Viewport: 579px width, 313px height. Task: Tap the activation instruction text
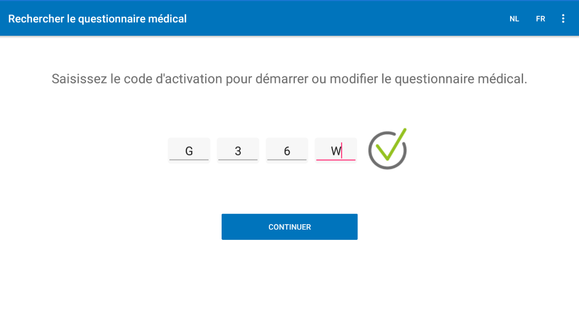289,79
